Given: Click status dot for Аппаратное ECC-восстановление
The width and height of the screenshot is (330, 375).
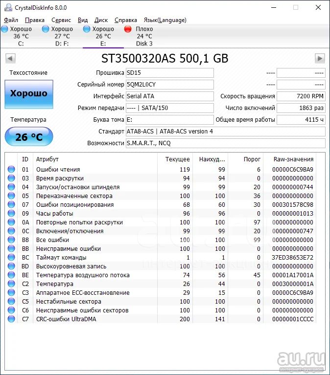Looking at the screenshot, I should 11,292.
